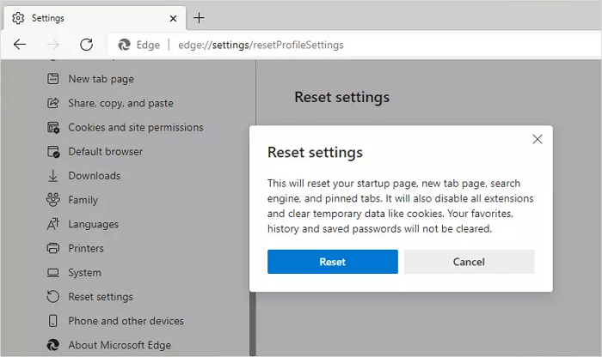This screenshot has height=357, width=602.
Task: Close the Reset settings dialog with X
Action: pos(537,139)
